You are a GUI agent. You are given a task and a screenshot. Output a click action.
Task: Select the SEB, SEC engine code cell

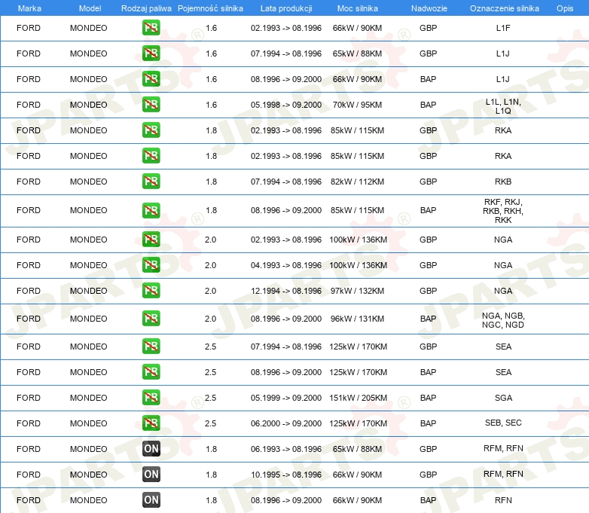(x=503, y=423)
